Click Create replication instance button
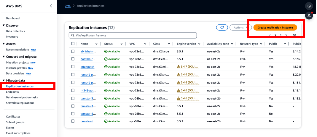This screenshot has width=317, height=137. [x=275, y=27]
